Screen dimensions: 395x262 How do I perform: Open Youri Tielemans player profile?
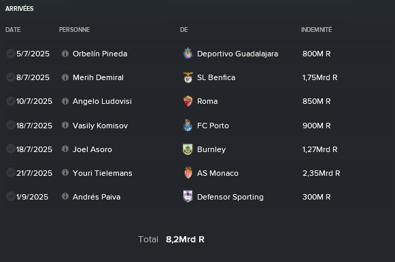[102, 173]
